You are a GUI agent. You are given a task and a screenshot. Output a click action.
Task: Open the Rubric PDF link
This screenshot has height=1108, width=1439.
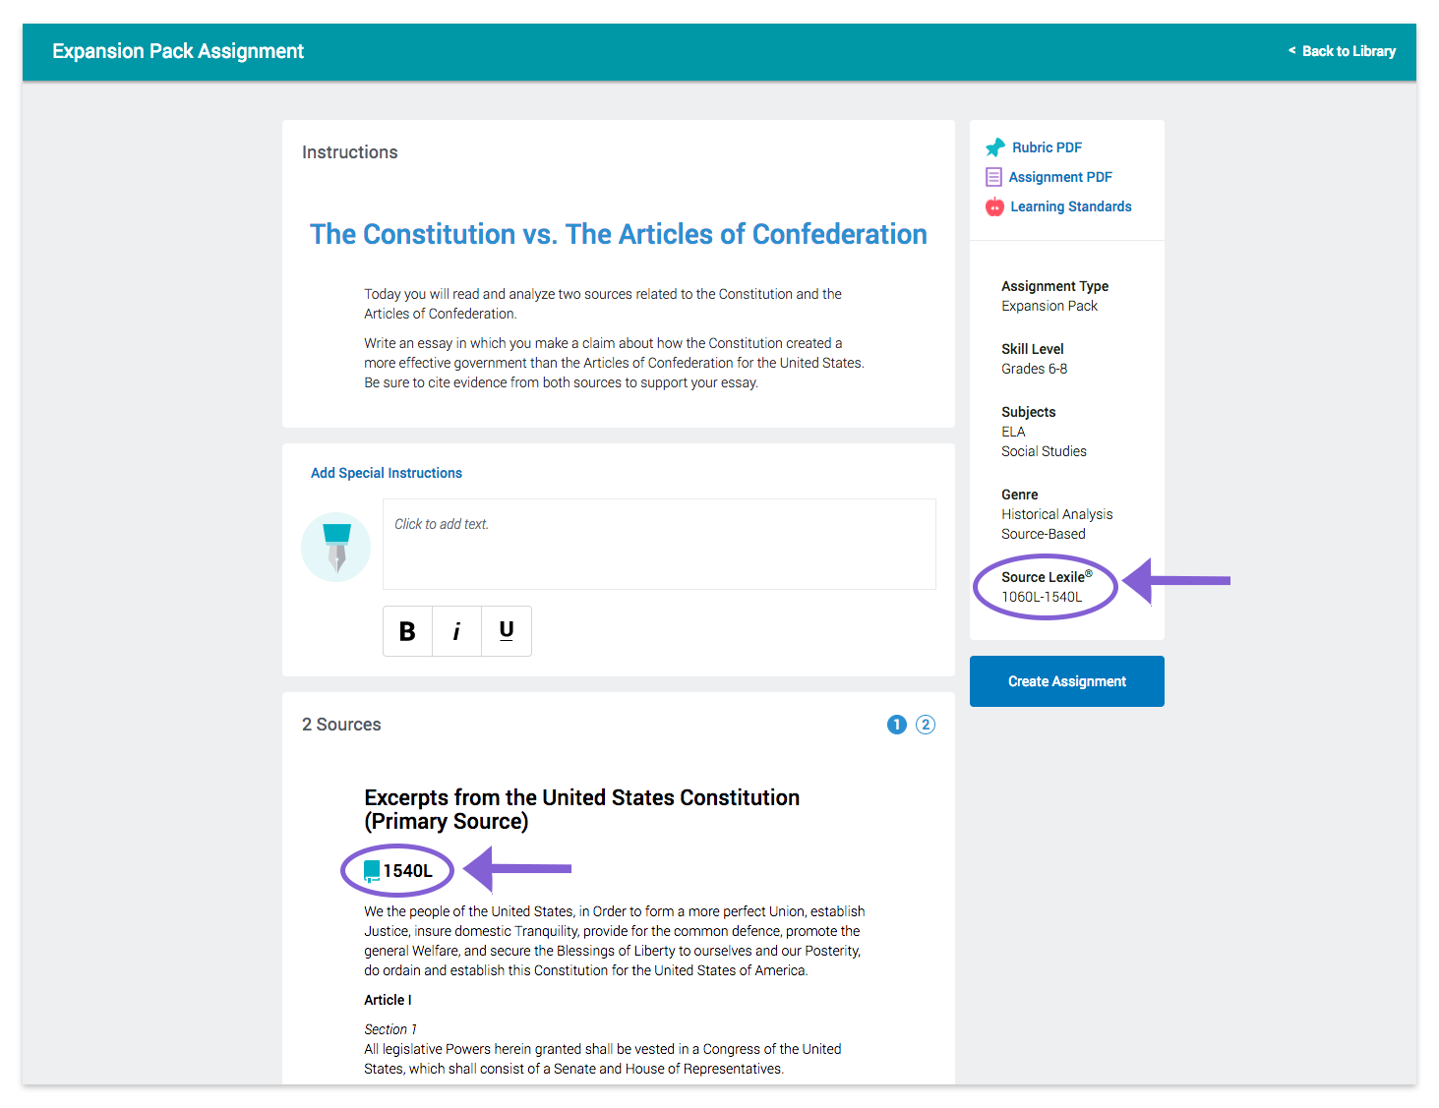tap(1048, 147)
